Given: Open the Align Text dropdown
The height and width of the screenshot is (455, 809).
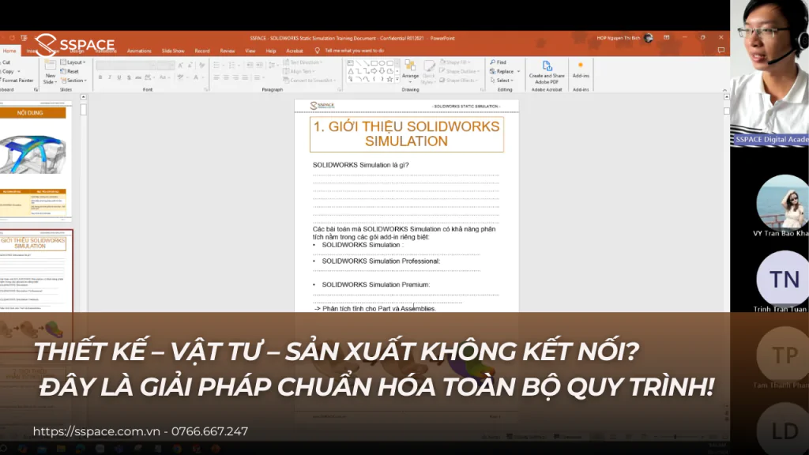Looking at the screenshot, I should pyautogui.click(x=299, y=72).
